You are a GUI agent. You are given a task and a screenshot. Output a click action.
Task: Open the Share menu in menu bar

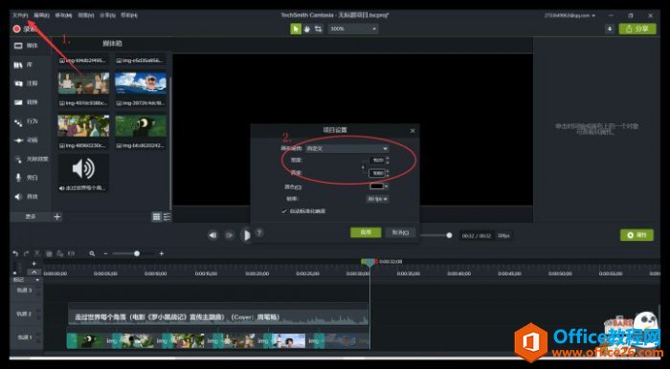point(107,15)
